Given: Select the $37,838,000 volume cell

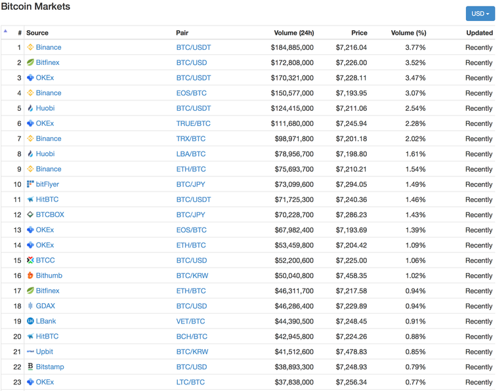Looking at the screenshot, I should (x=294, y=382).
